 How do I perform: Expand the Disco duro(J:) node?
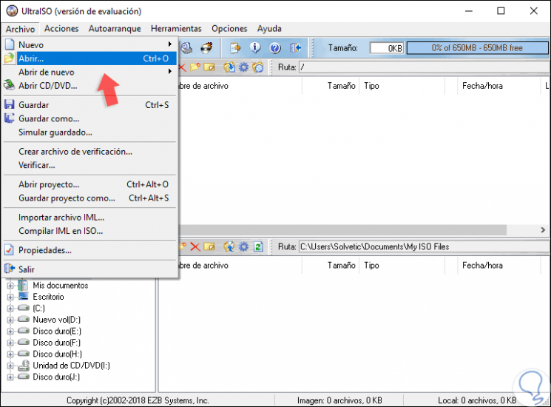pyautogui.click(x=10, y=377)
